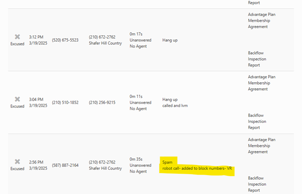Click the X icon for the 3:04 PM call

[x=17, y=99]
